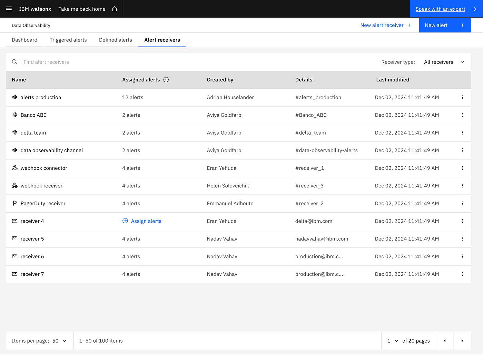Click 'PagerDuty receiver' name text
Screen dimensions: 483x361
43,204
